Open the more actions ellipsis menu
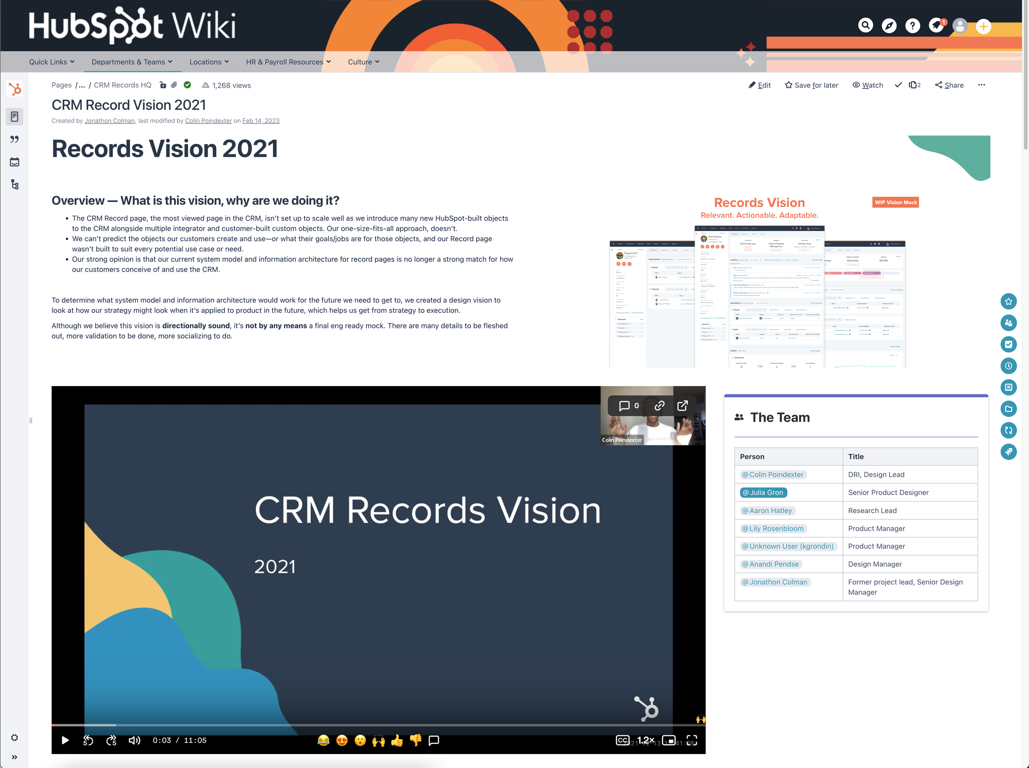This screenshot has width=1029, height=768. click(x=981, y=85)
